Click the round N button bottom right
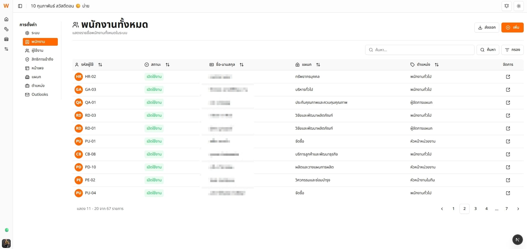The height and width of the screenshot is (249, 527). (517, 240)
